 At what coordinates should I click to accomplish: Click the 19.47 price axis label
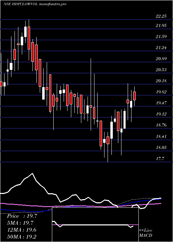click(x=161, y=103)
